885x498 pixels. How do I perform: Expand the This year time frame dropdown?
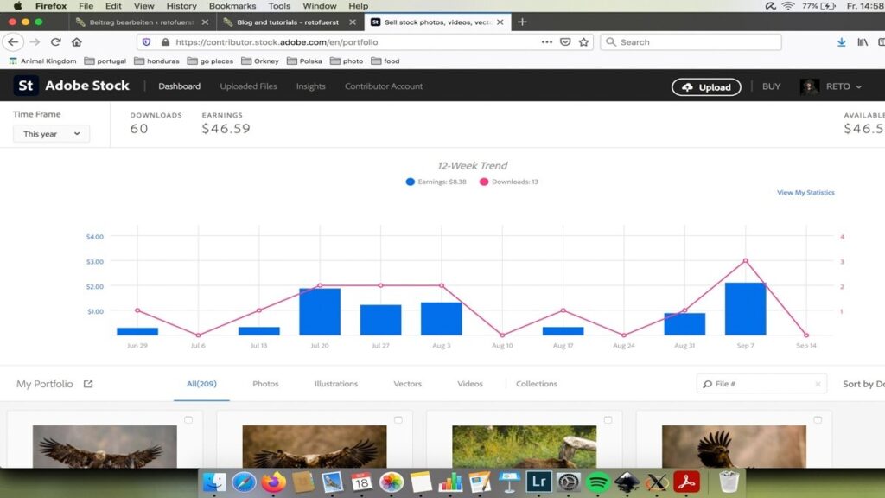coord(51,134)
